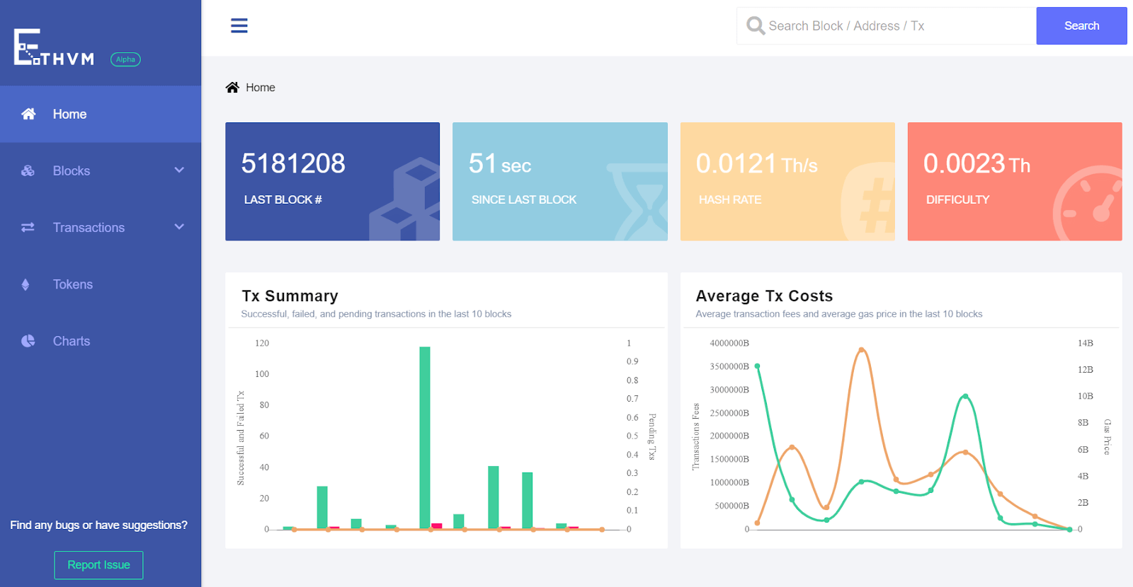Click the Blocks cubes icon in sidebar
This screenshot has height=587, width=1133.
(x=28, y=171)
